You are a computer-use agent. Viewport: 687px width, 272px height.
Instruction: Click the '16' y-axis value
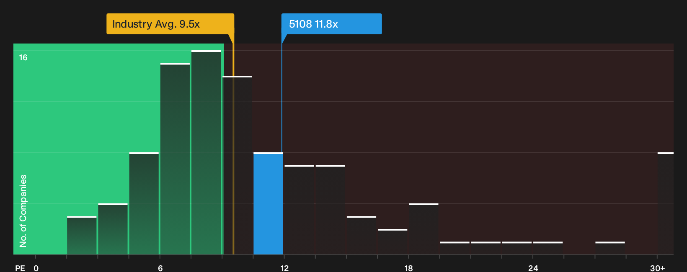click(x=23, y=58)
